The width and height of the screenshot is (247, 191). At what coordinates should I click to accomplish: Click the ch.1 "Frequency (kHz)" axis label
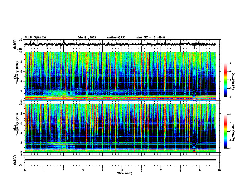tap(17, 72)
